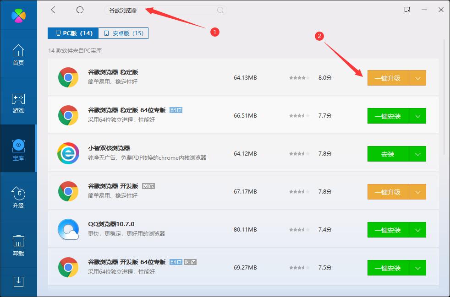This screenshot has width=450, height=297.
Task: Click the text 14 款软件来自PC宝库
Action: [x=75, y=51]
